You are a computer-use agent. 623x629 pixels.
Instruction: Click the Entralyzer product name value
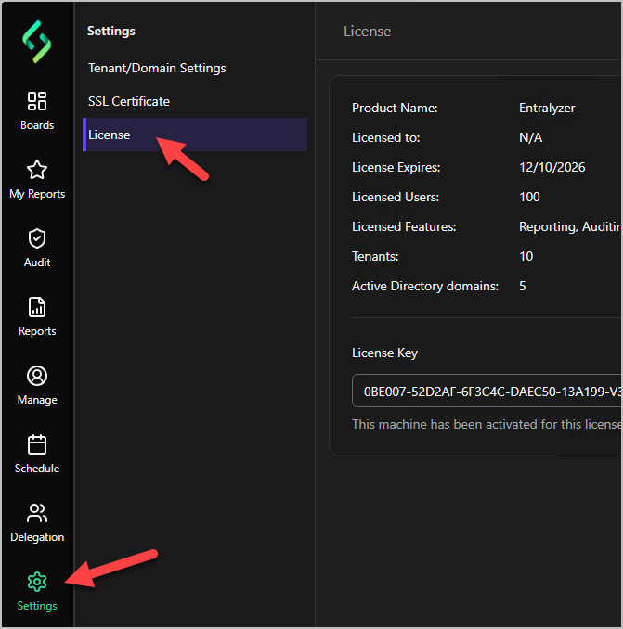547,108
